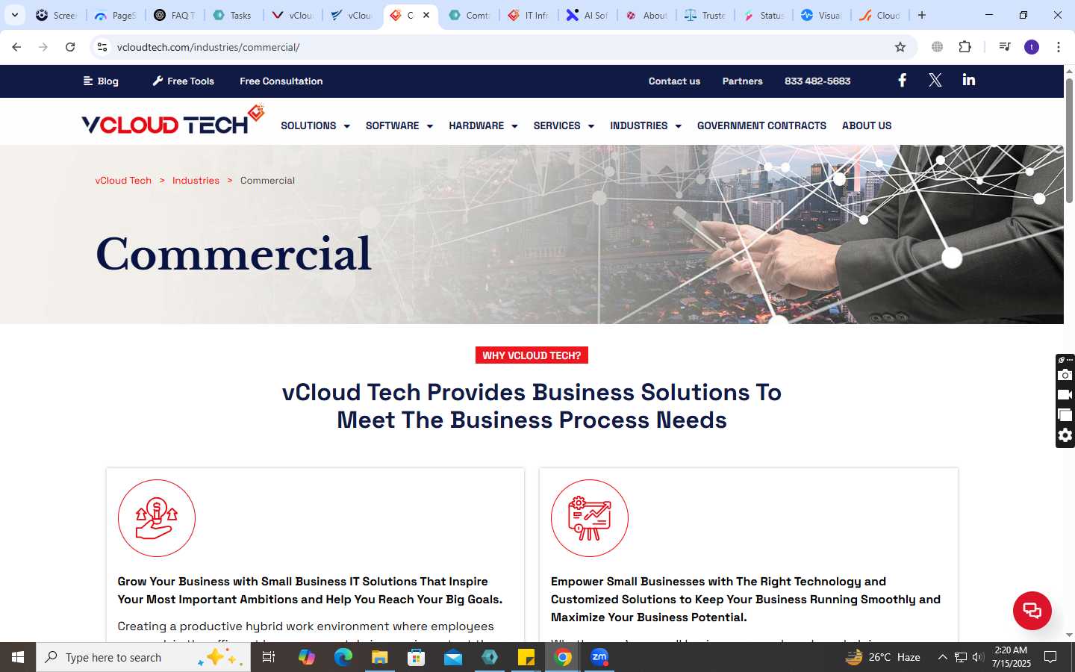Click the vCloud Tech logo
This screenshot has height=672, width=1075.
[x=173, y=120]
